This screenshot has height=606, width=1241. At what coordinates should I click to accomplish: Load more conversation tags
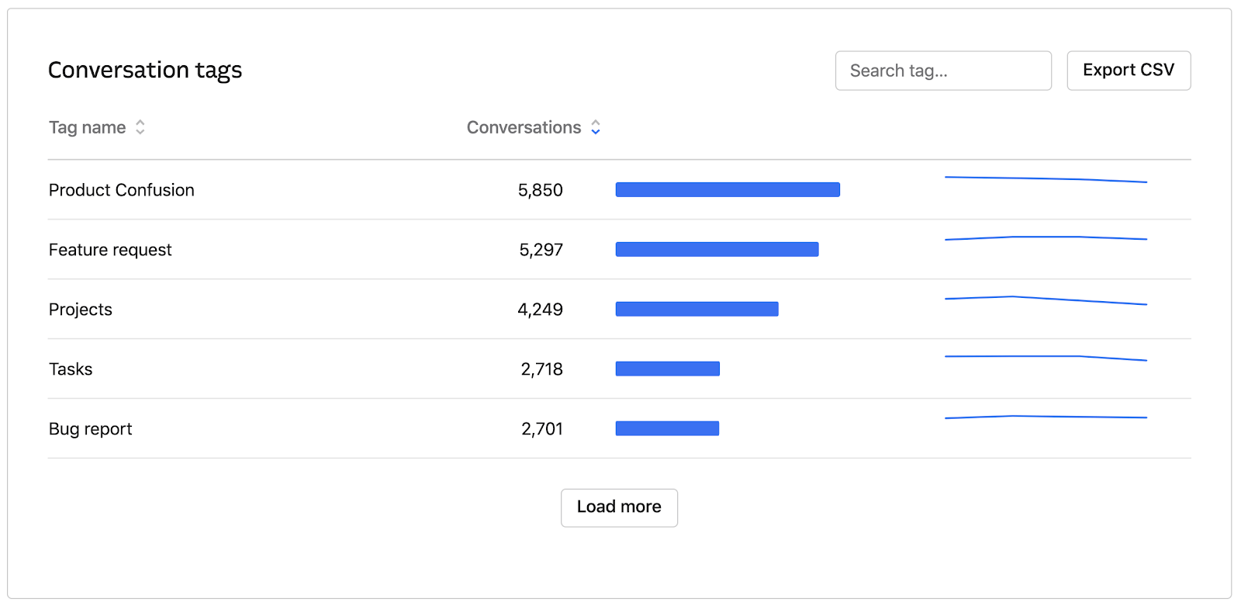coord(619,507)
